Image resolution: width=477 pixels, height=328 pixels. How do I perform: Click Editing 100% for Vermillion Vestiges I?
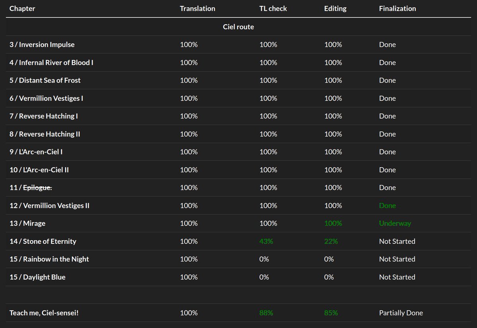(x=333, y=98)
